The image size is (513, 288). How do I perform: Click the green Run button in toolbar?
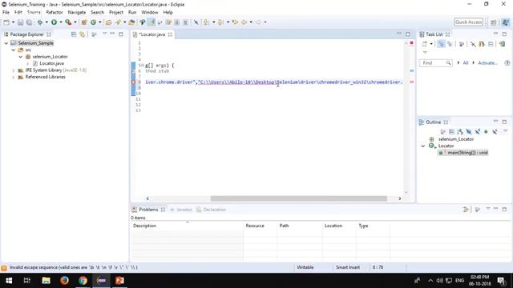54,22
